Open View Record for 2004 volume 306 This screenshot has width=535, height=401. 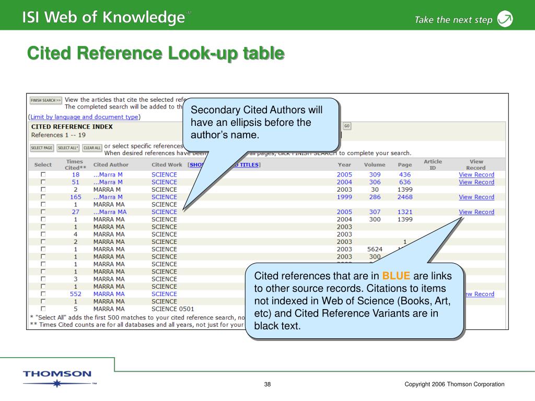point(476,182)
